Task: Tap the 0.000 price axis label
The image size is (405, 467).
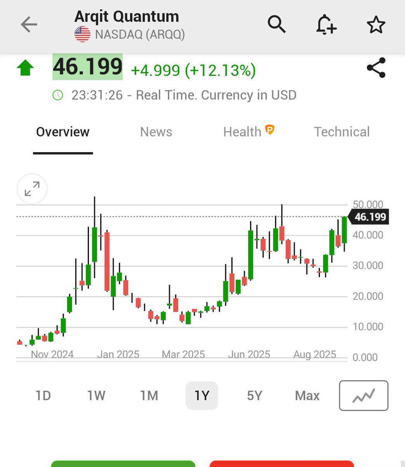Action: tap(365, 357)
